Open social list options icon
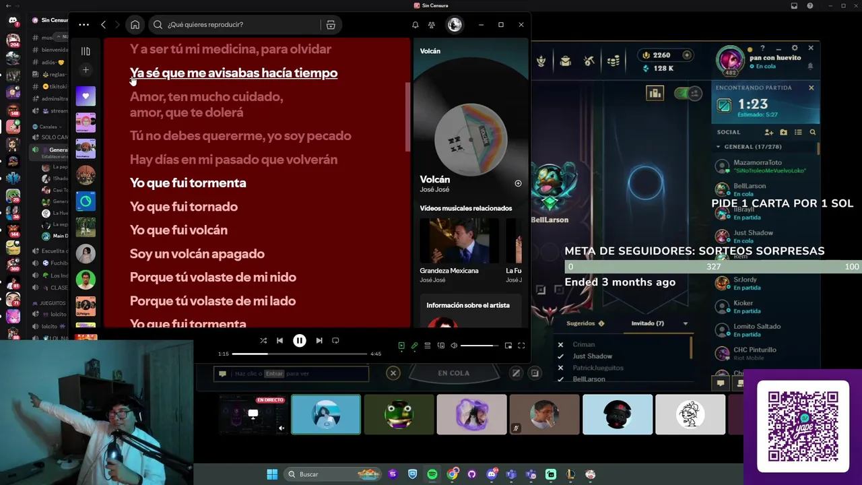Image resolution: width=862 pixels, height=485 pixels. (798, 133)
